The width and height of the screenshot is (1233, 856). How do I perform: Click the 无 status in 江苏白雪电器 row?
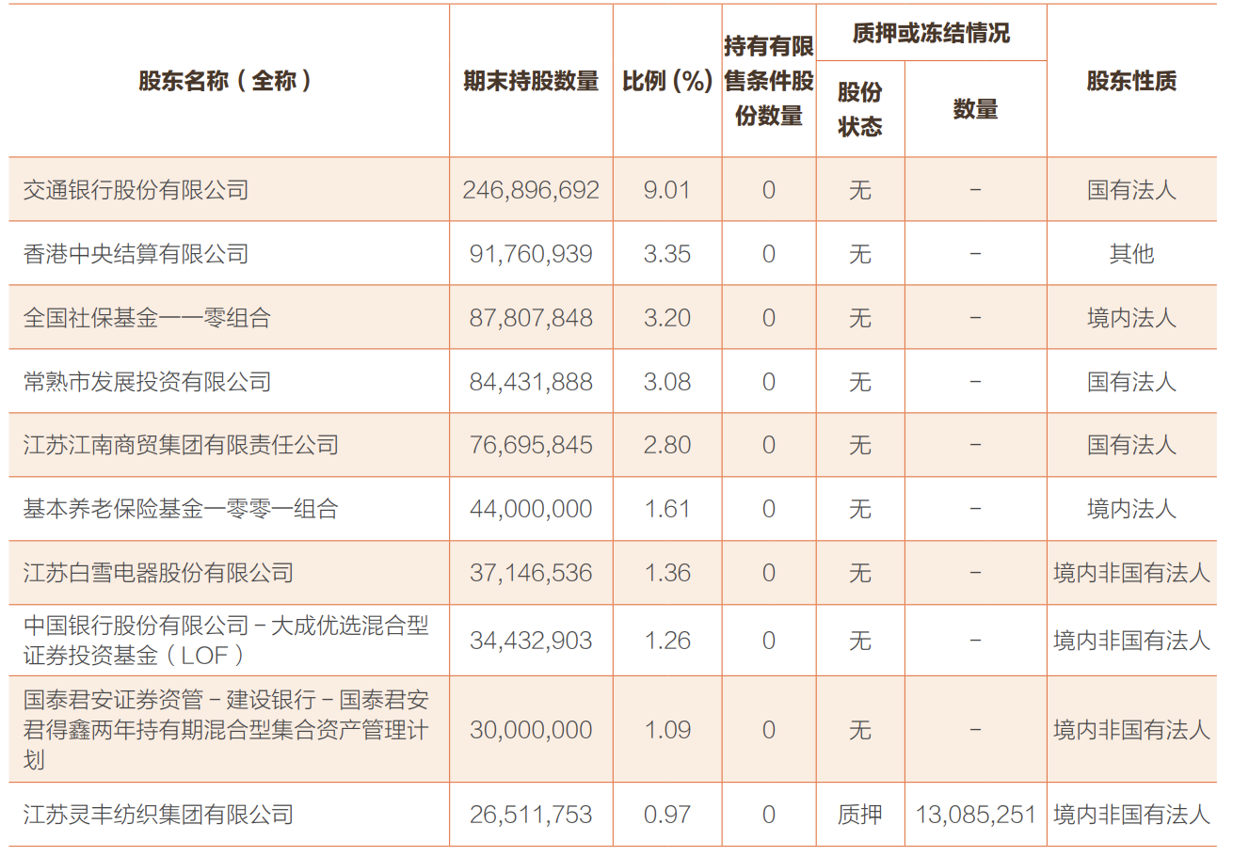point(860,572)
